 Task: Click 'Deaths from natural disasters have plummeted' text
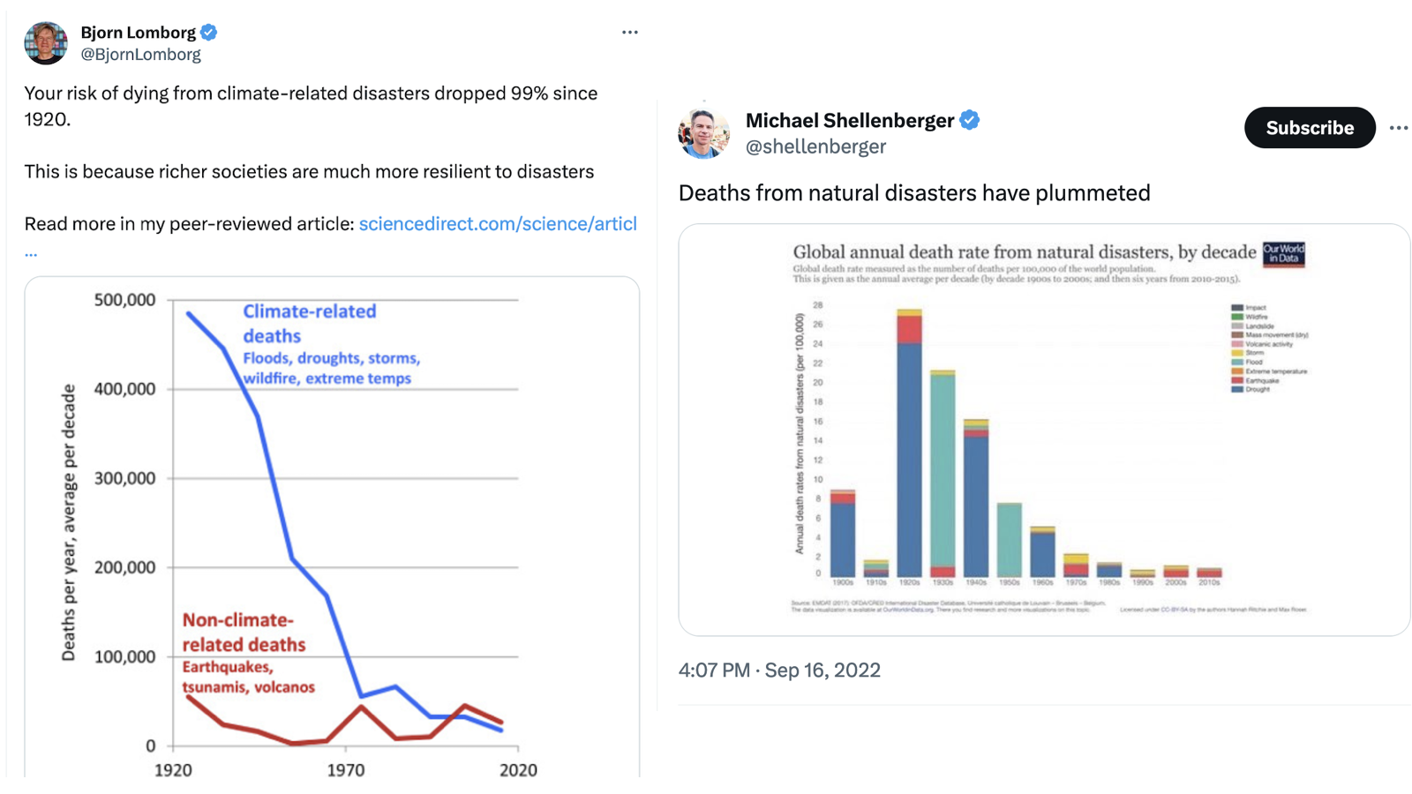pos(914,193)
